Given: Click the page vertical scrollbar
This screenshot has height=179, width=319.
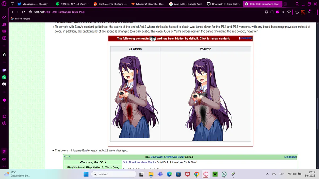Looking at the screenshot, I should 318,114.
